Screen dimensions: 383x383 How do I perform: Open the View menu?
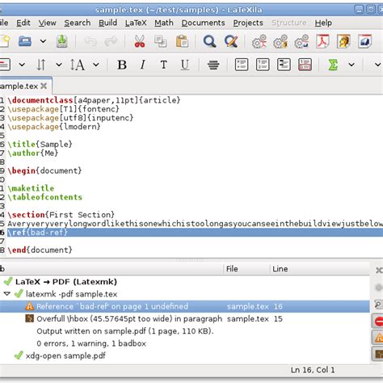(x=47, y=23)
